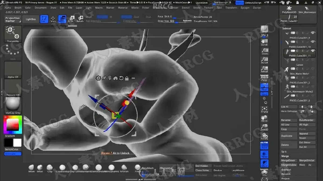Select the Inflat brush
323x181 pixels.
tap(40, 168)
